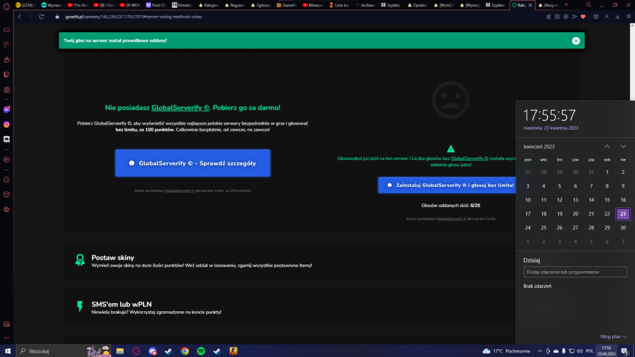Click the heart bookmark icon

click(x=583, y=17)
